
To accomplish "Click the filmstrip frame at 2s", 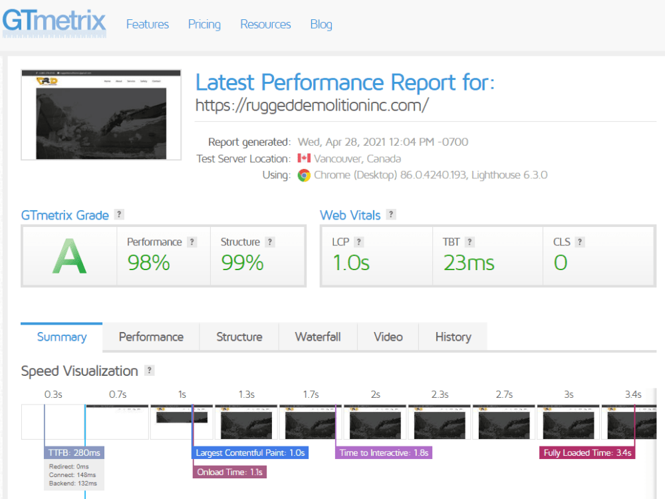I will point(375,422).
